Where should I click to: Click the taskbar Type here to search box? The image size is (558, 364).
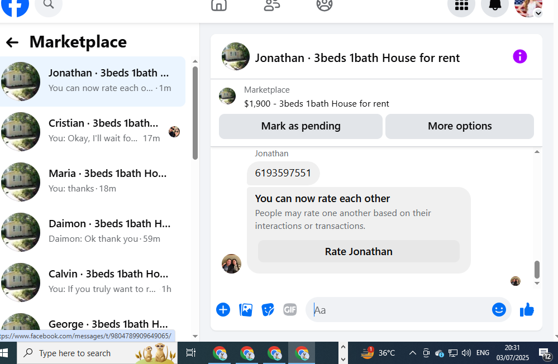point(97,353)
